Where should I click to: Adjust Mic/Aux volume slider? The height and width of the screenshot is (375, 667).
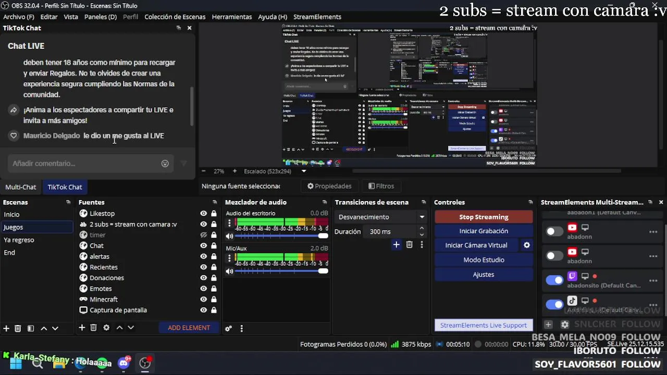(281, 271)
